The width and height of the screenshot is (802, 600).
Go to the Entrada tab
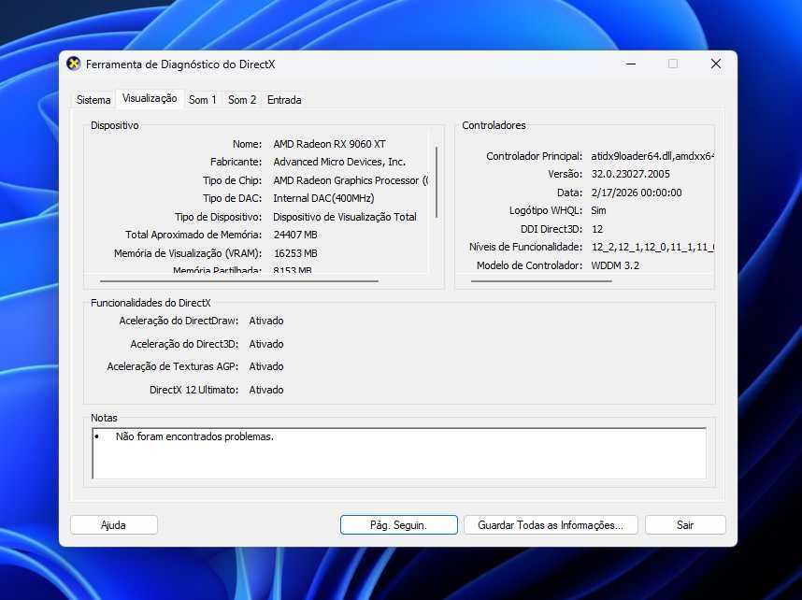(284, 100)
